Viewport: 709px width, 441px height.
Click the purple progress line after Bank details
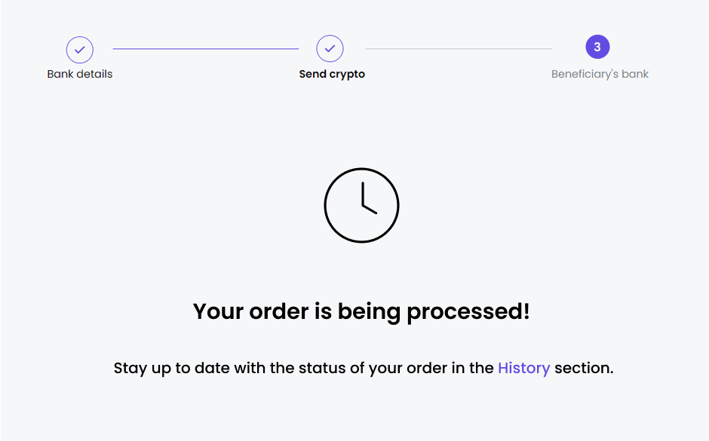[206, 49]
